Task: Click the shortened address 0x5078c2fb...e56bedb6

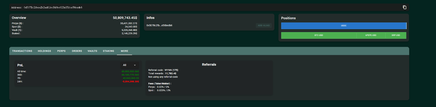Action: [x=159, y=25]
